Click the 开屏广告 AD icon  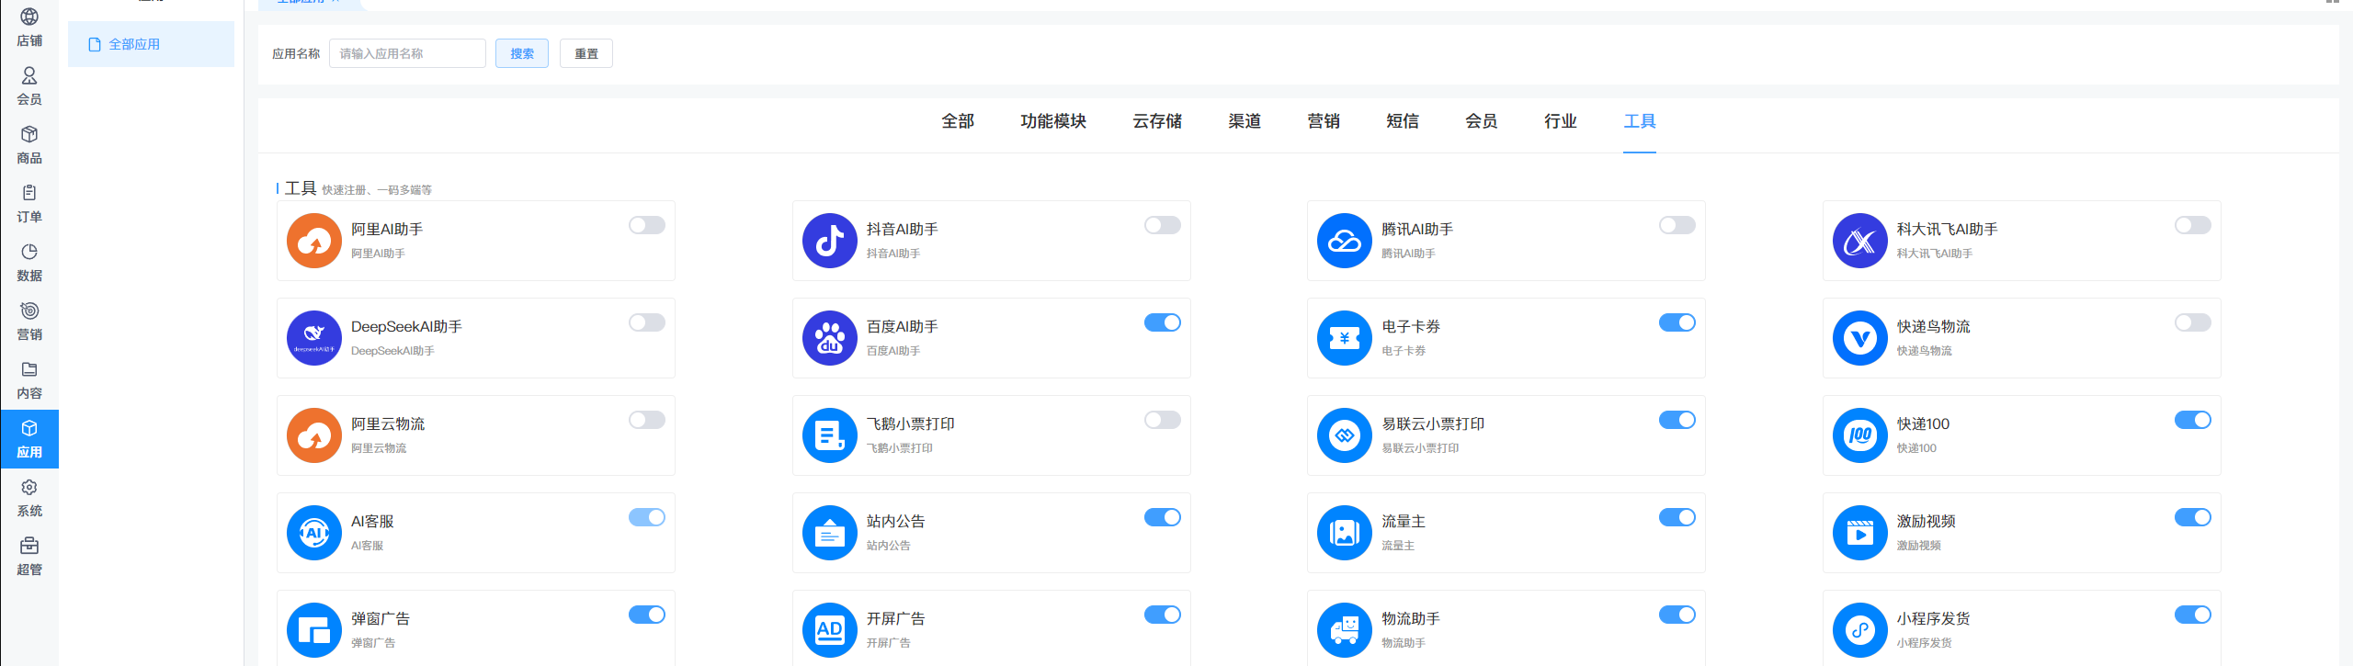(830, 630)
